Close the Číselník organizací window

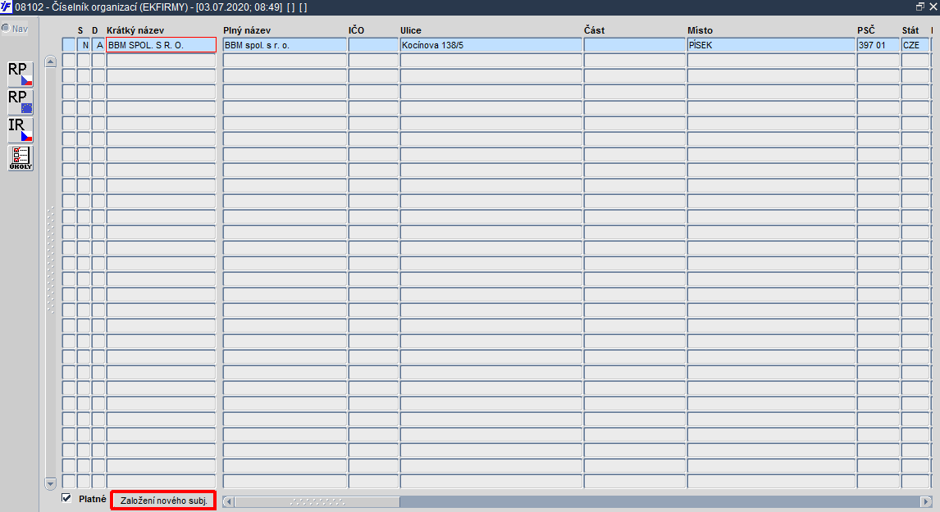click(933, 7)
